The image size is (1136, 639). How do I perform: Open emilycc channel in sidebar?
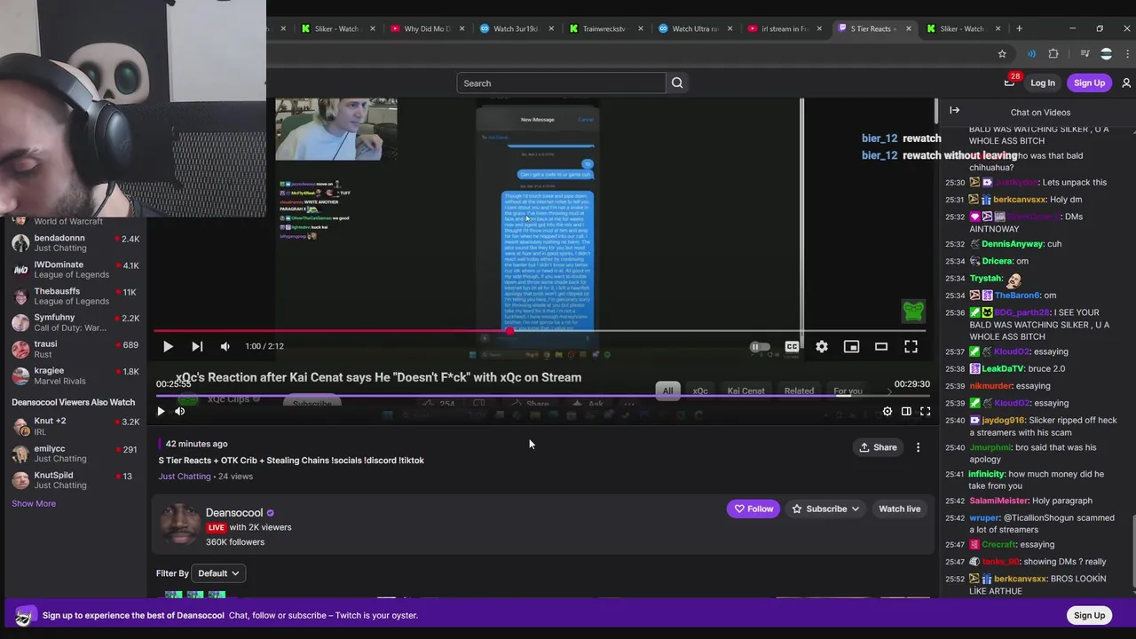click(75, 454)
